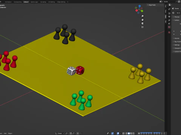Image resolution: width=181 pixels, height=135 pixels.
Task: Open the World datablock browse dropdown
Action: (174, 13)
